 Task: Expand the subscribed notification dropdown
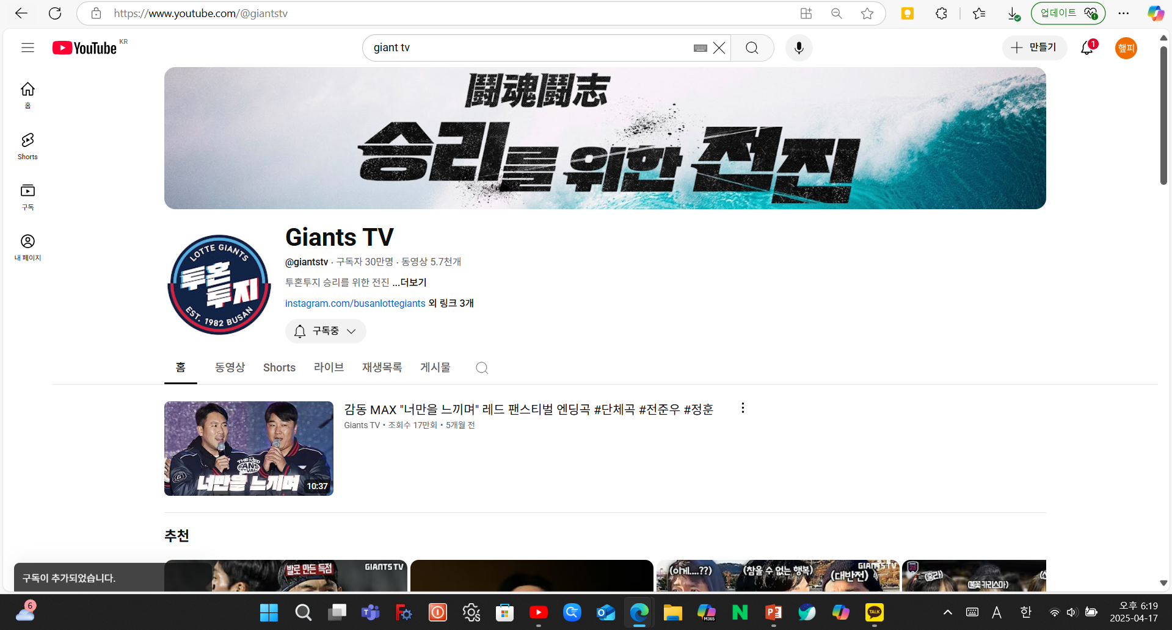(326, 331)
